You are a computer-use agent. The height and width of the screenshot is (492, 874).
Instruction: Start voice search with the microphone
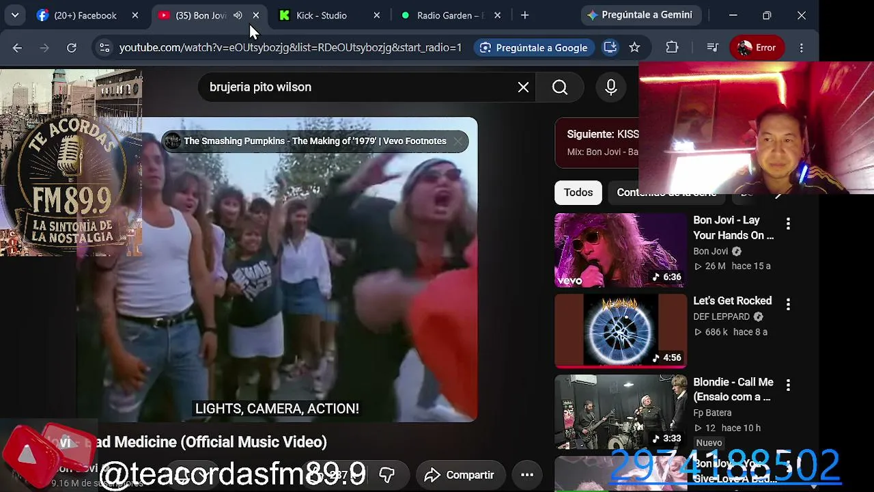click(x=611, y=87)
